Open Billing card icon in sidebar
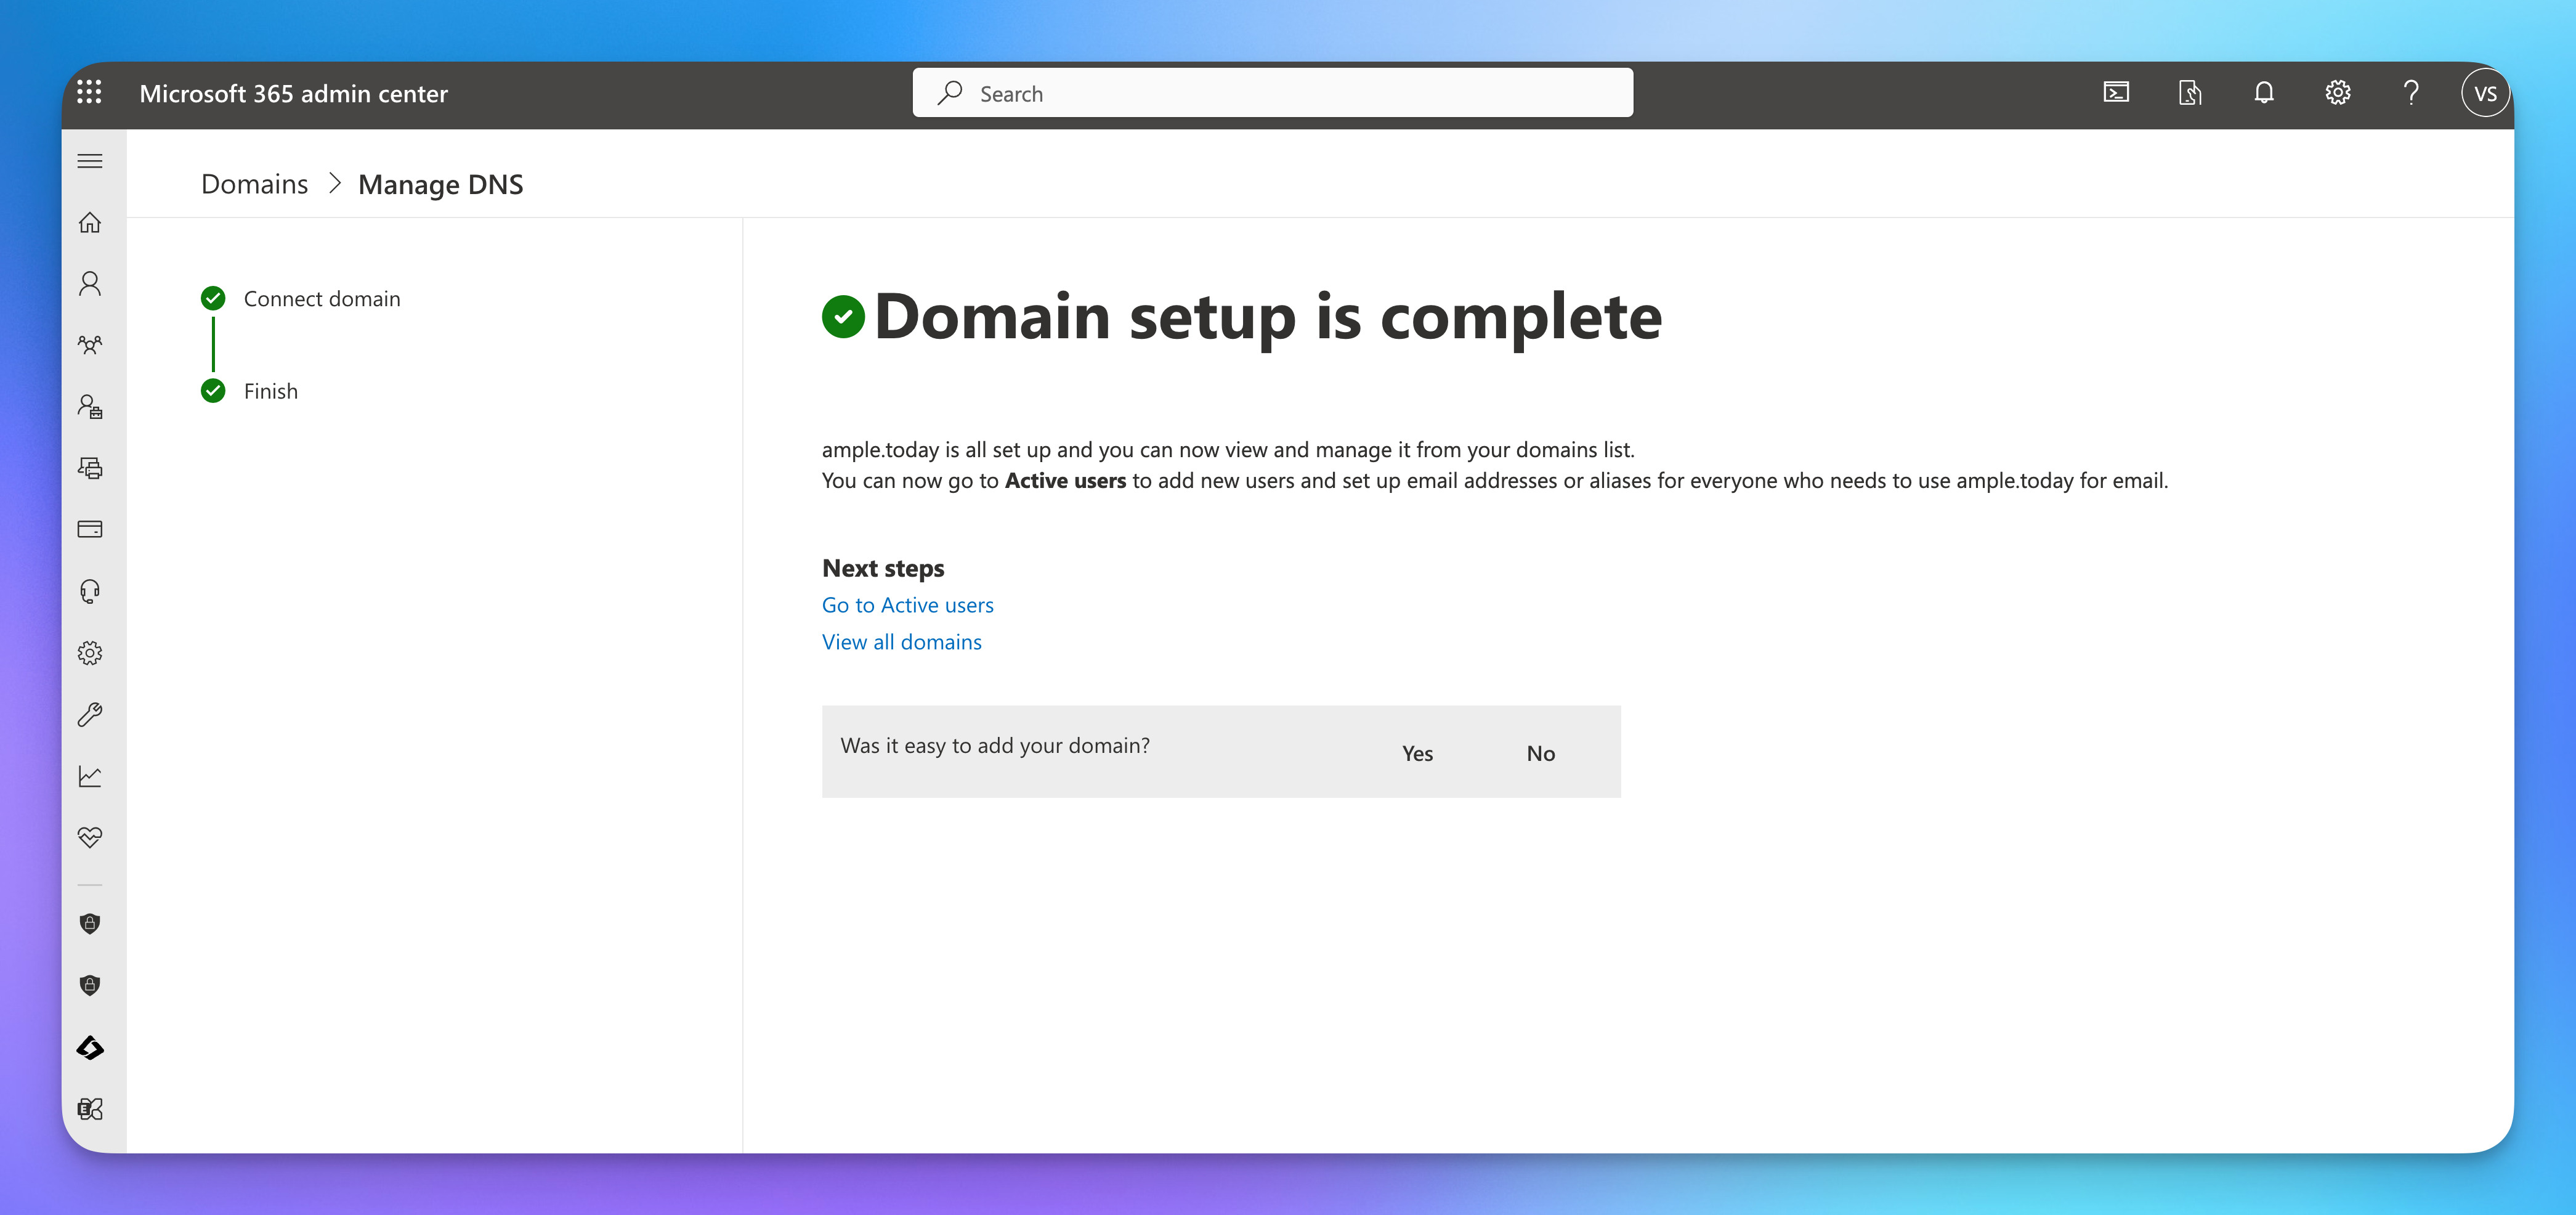 coord(90,529)
